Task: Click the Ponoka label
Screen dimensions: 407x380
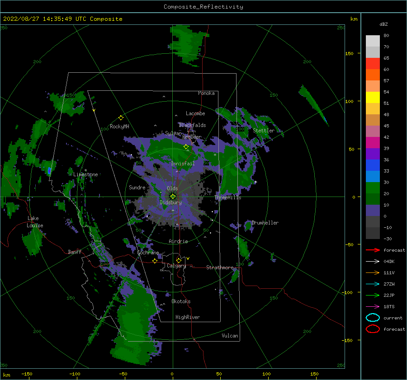Action: [206, 93]
